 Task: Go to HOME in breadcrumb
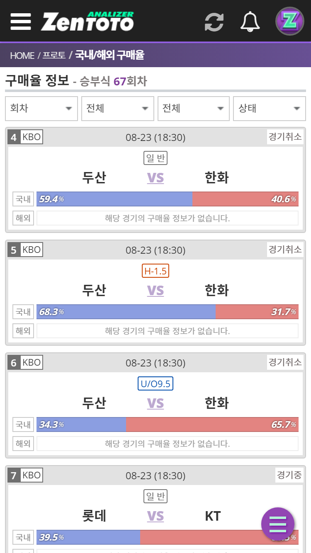click(22, 55)
